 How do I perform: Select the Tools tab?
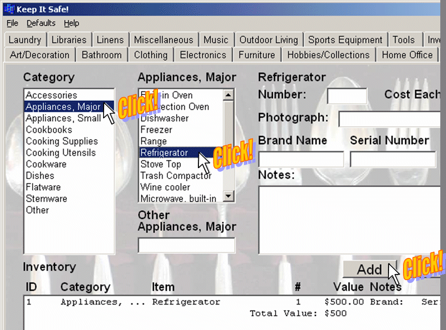(x=404, y=40)
